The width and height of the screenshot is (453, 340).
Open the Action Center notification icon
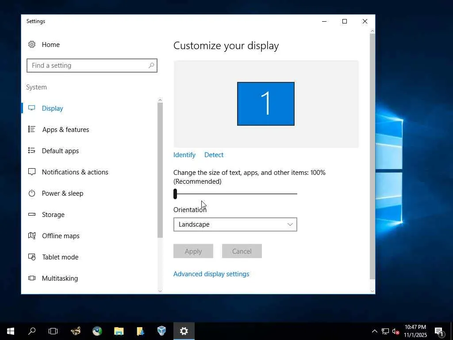pos(439,331)
